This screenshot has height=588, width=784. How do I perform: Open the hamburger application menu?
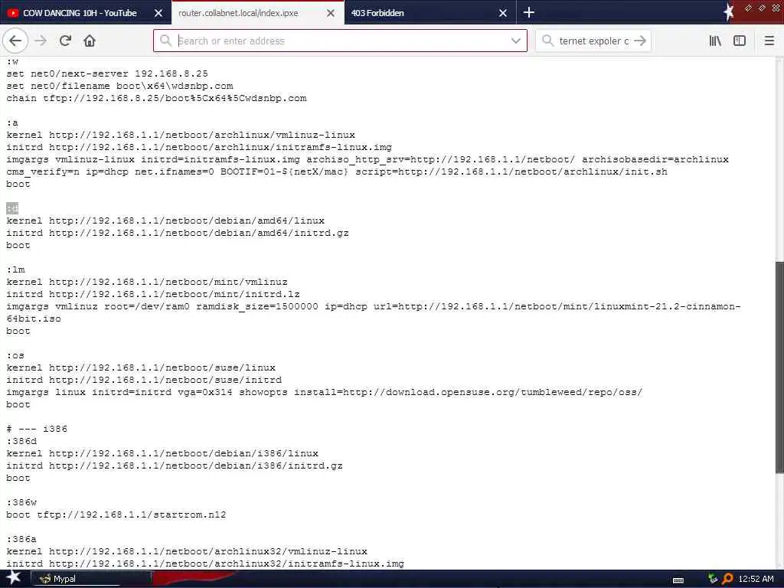(x=769, y=41)
